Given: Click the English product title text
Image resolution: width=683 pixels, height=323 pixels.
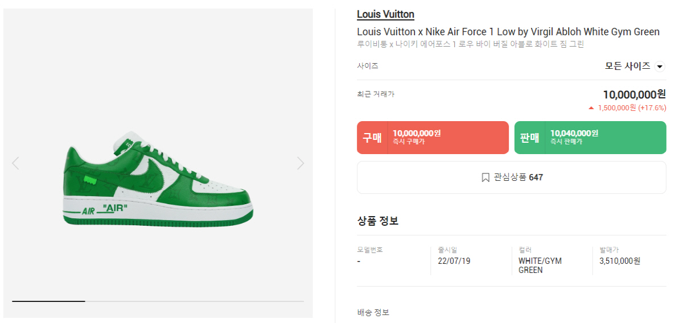Looking at the screenshot, I should coord(508,32).
